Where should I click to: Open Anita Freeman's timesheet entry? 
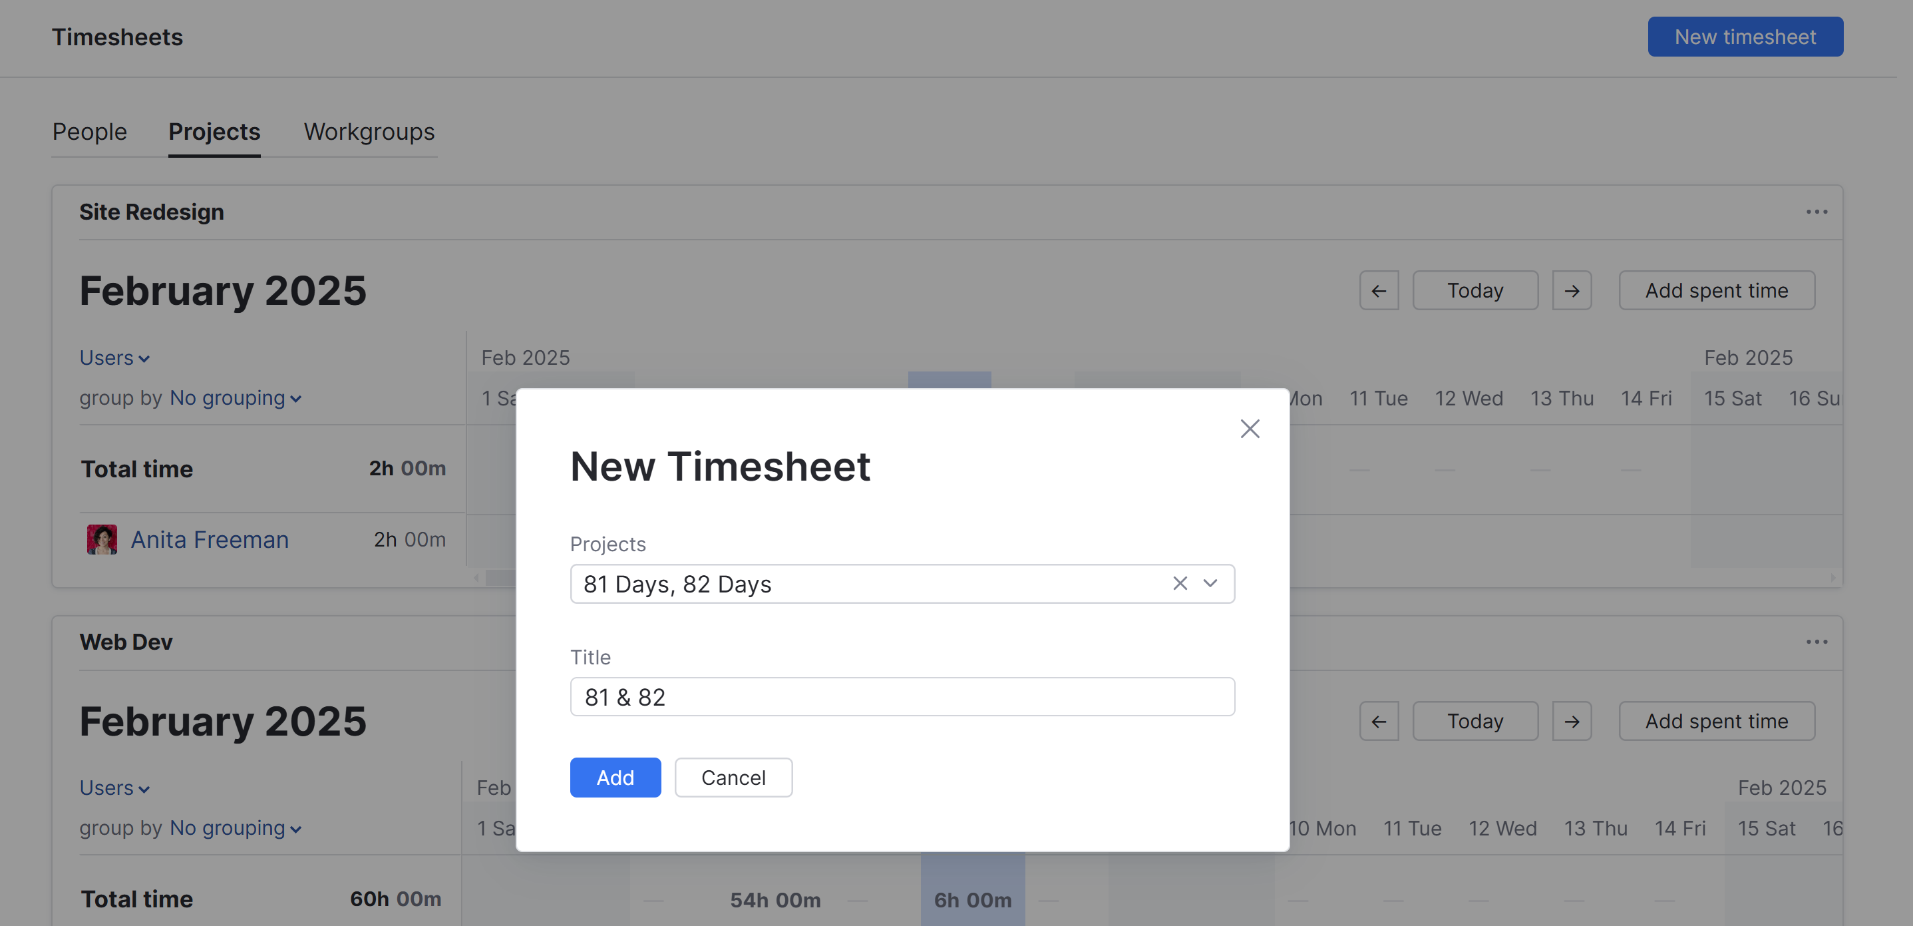(x=210, y=539)
